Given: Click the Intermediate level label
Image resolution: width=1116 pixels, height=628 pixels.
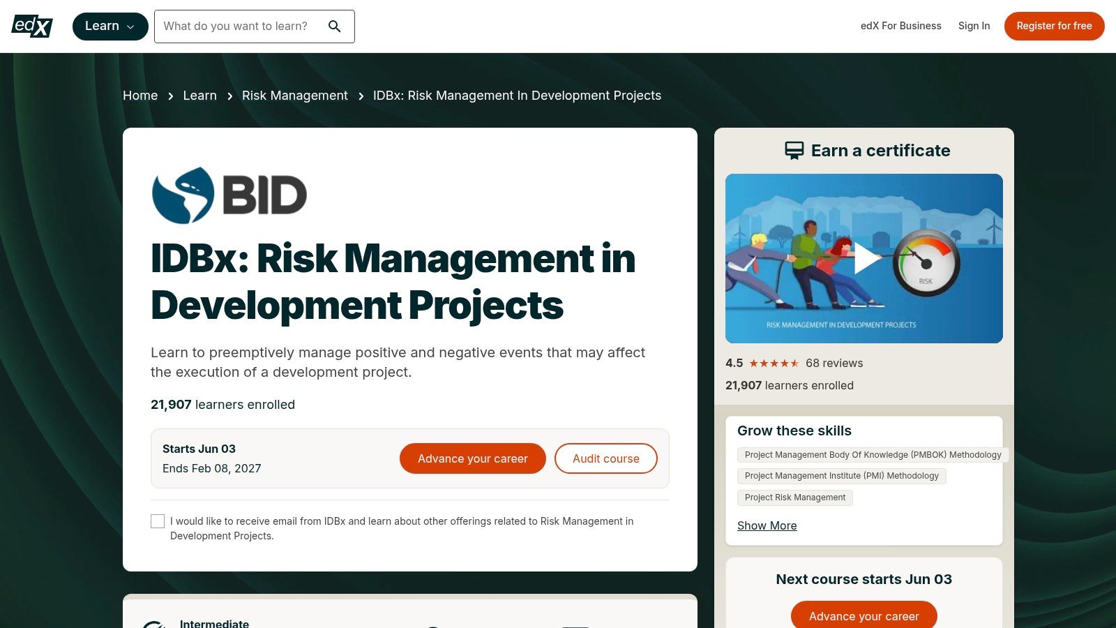Looking at the screenshot, I should pyautogui.click(x=214, y=623).
